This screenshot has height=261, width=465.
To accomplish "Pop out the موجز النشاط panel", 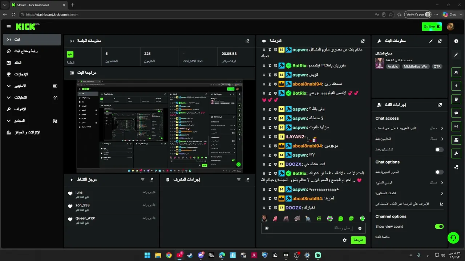I will click(x=151, y=180).
